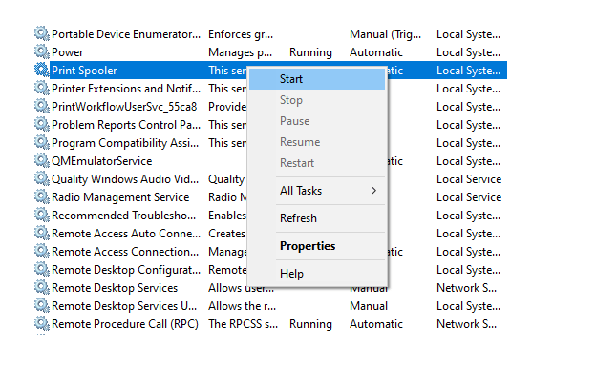The height and width of the screenshot is (370, 596).
Task: Click 'The RPCSS s...' description text
Action: tap(243, 324)
